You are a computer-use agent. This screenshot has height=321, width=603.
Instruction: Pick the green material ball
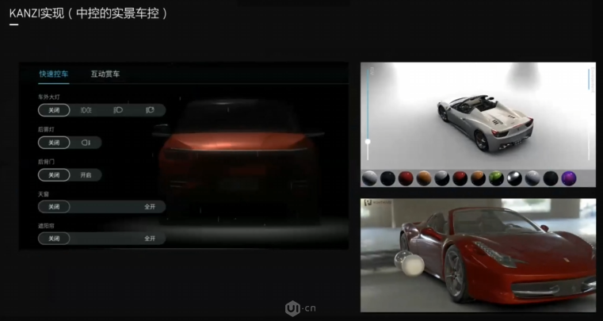click(496, 178)
